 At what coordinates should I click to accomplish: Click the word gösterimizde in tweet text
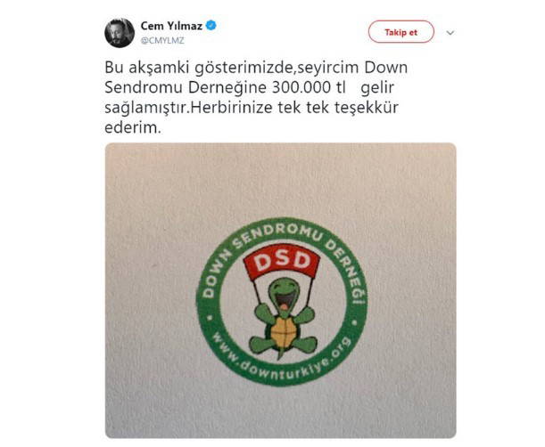point(239,68)
